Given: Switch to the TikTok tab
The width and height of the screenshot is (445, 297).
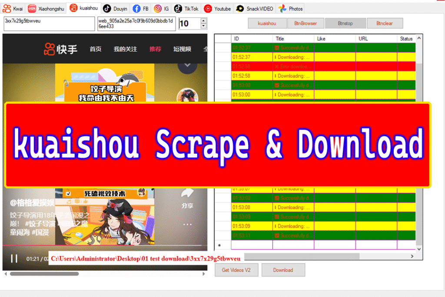Looking at the screenshot, I should pyautogui.click(x=186, y=9).
